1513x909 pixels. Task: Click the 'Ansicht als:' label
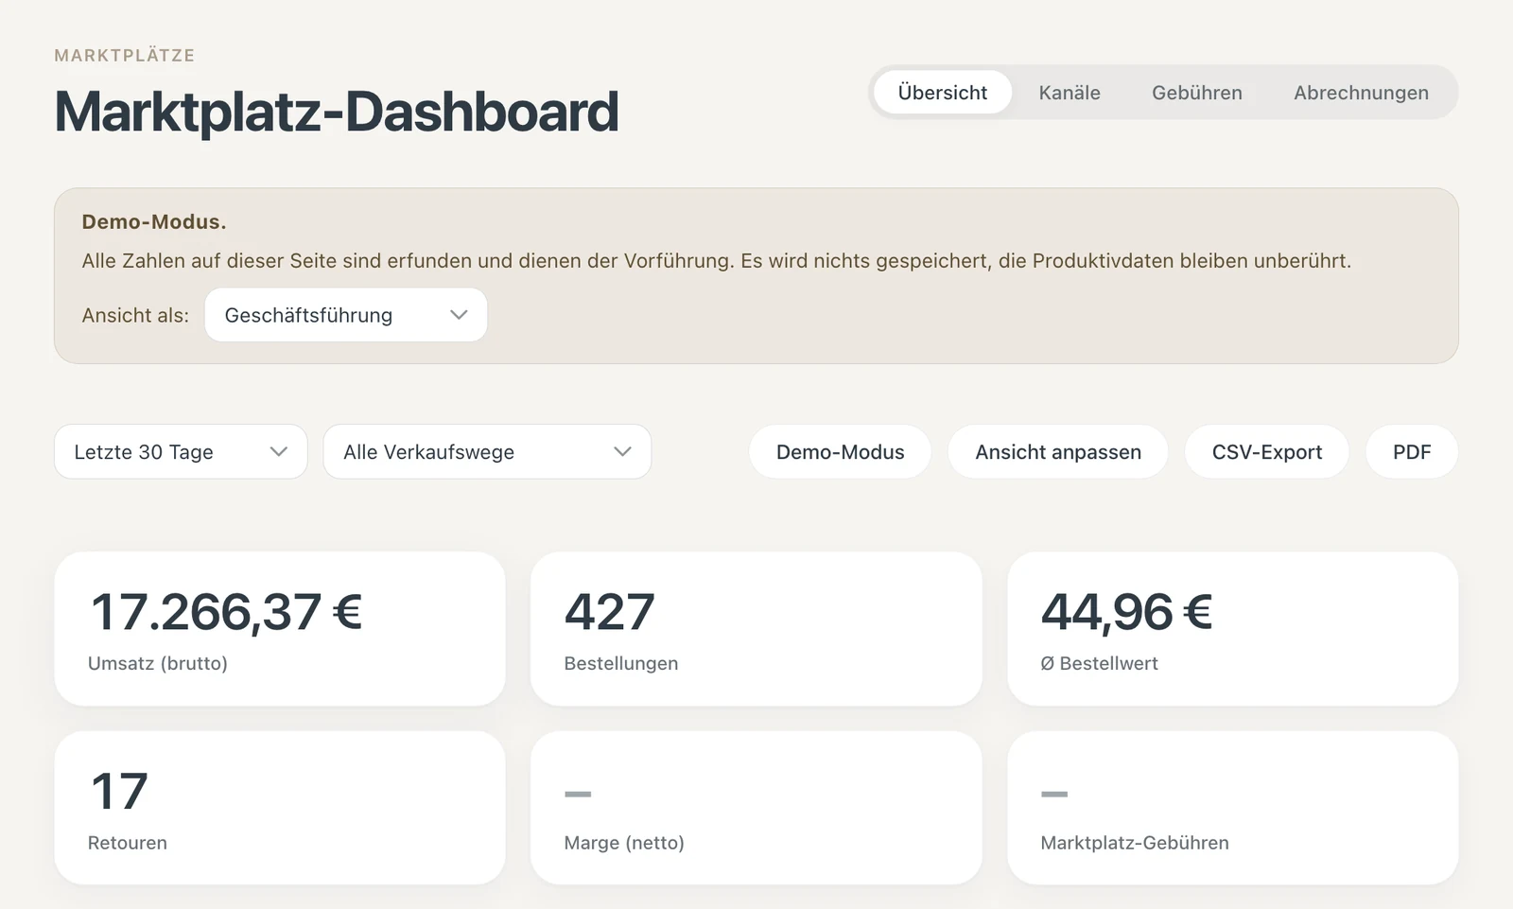click(135, 316)
